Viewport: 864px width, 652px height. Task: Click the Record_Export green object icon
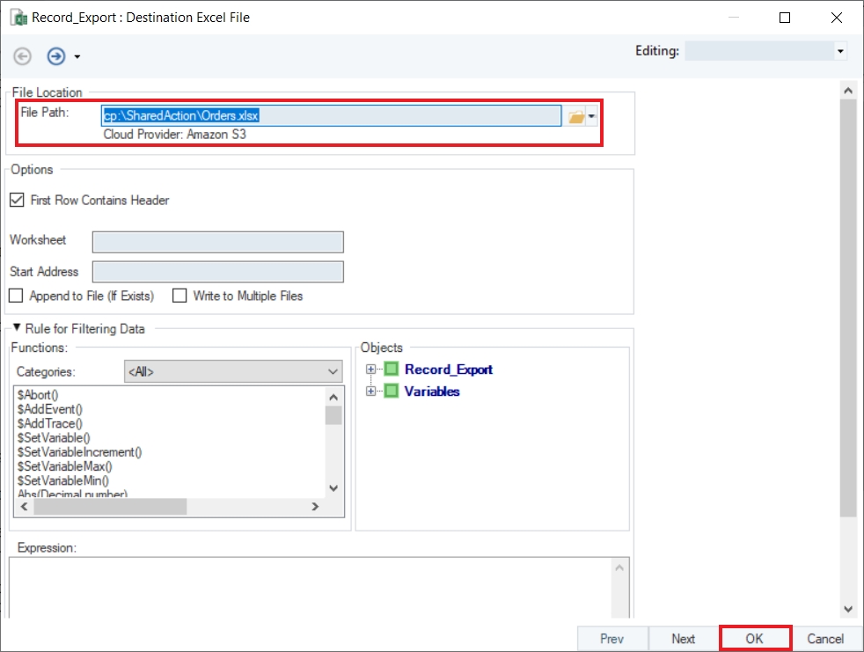coord(392,370)
